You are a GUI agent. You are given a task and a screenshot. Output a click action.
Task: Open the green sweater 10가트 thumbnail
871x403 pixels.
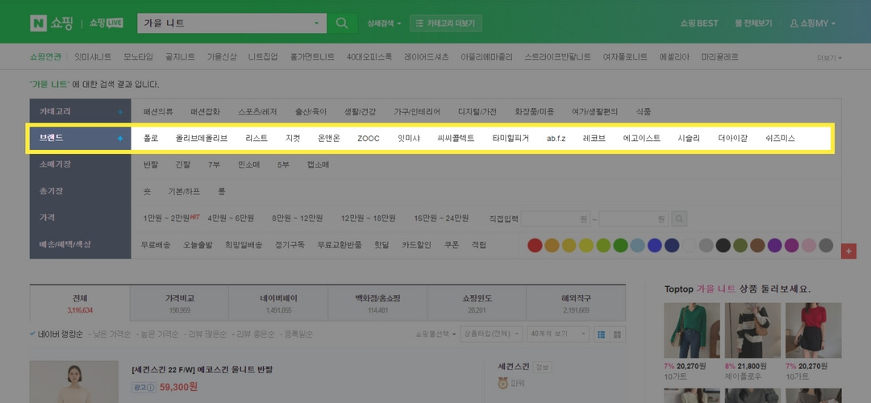[692, 330]
